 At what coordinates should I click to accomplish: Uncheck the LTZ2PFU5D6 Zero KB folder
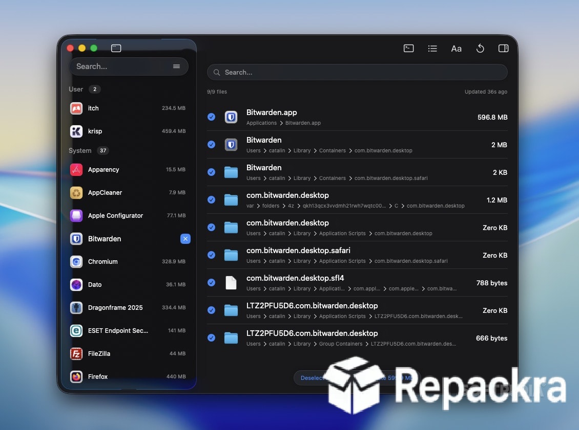[211, 310]
